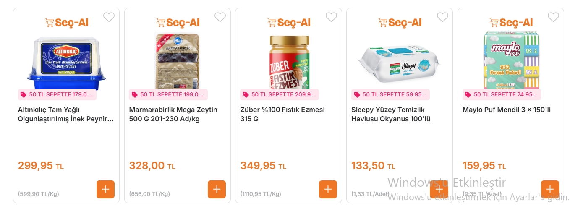
Task: Add Maylo Puf Mendil with plus button
Action: tap(550, 189)
